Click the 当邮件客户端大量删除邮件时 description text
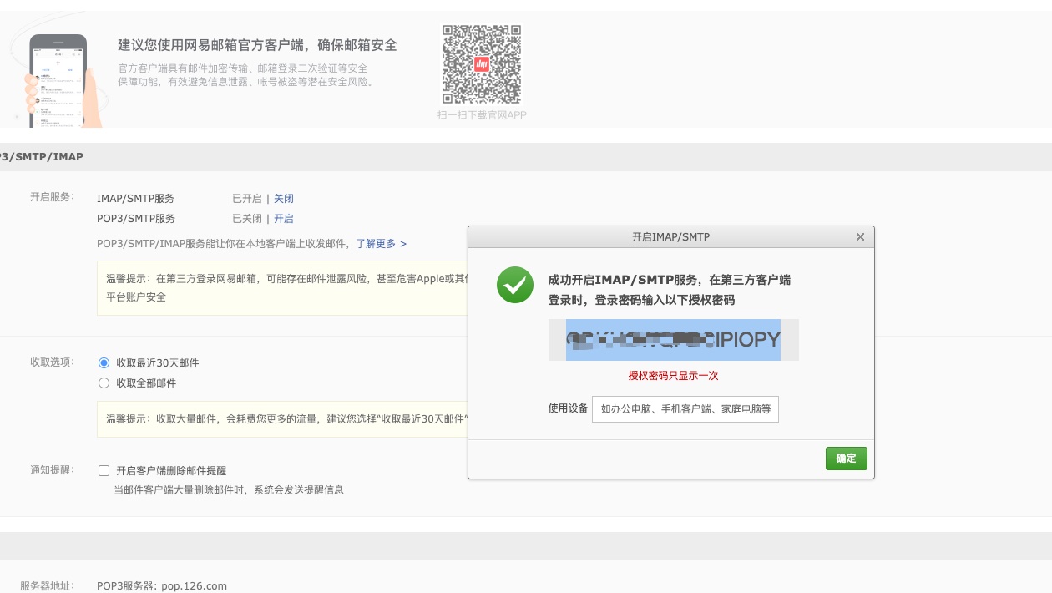This screenshot has width=1052, height=593. point(229,490)
